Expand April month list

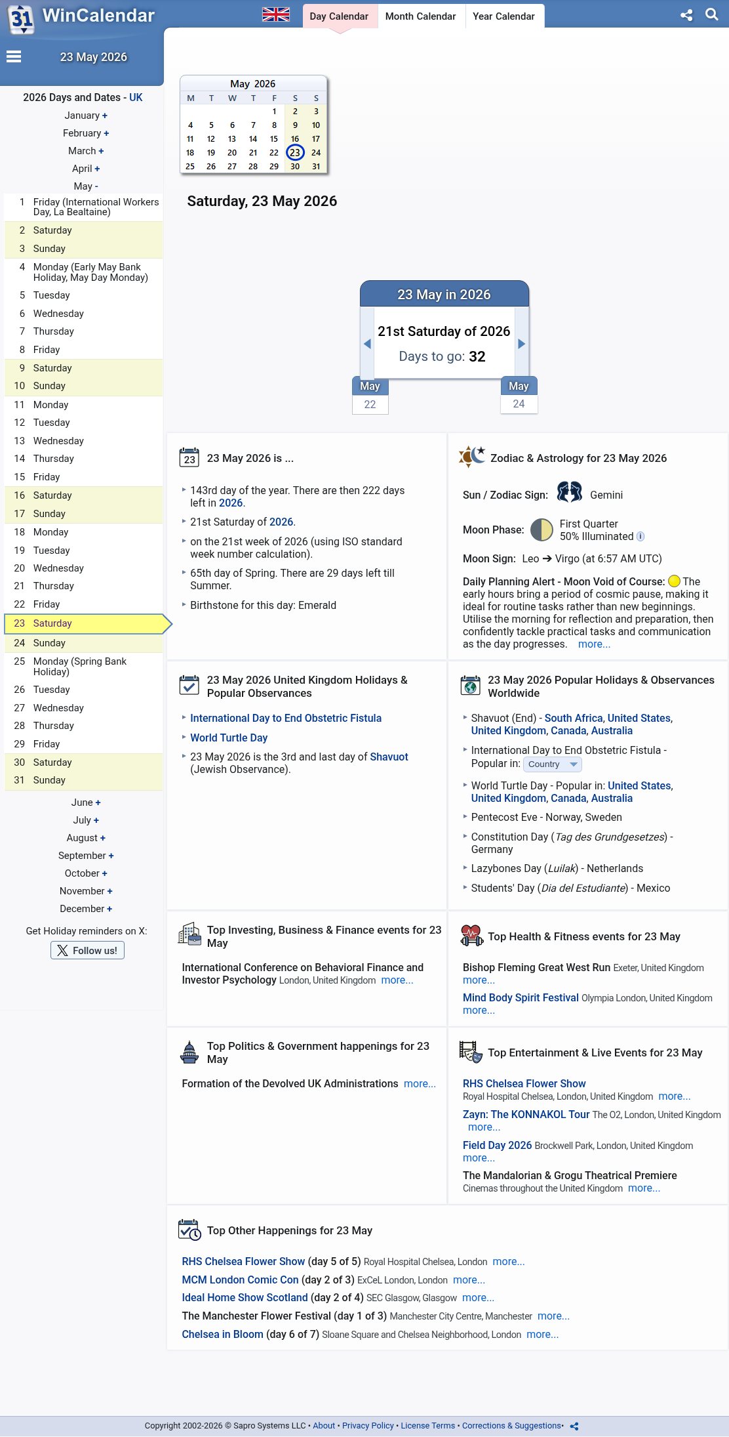86,169
